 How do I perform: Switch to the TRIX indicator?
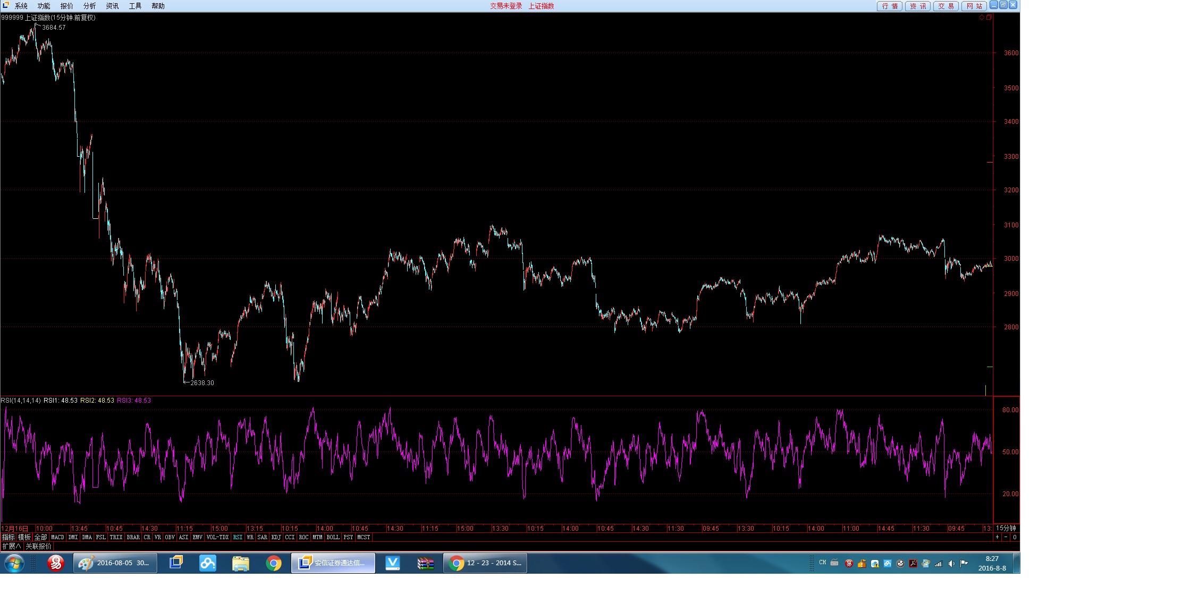click(116, 538)
